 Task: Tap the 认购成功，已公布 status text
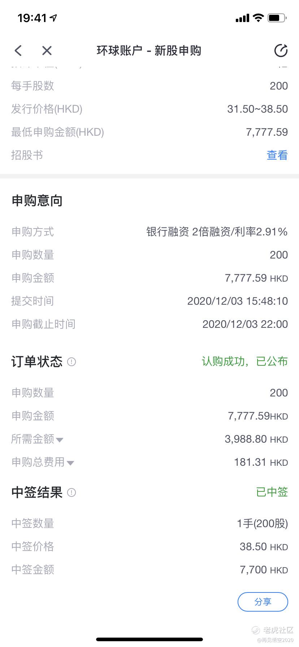244,361
